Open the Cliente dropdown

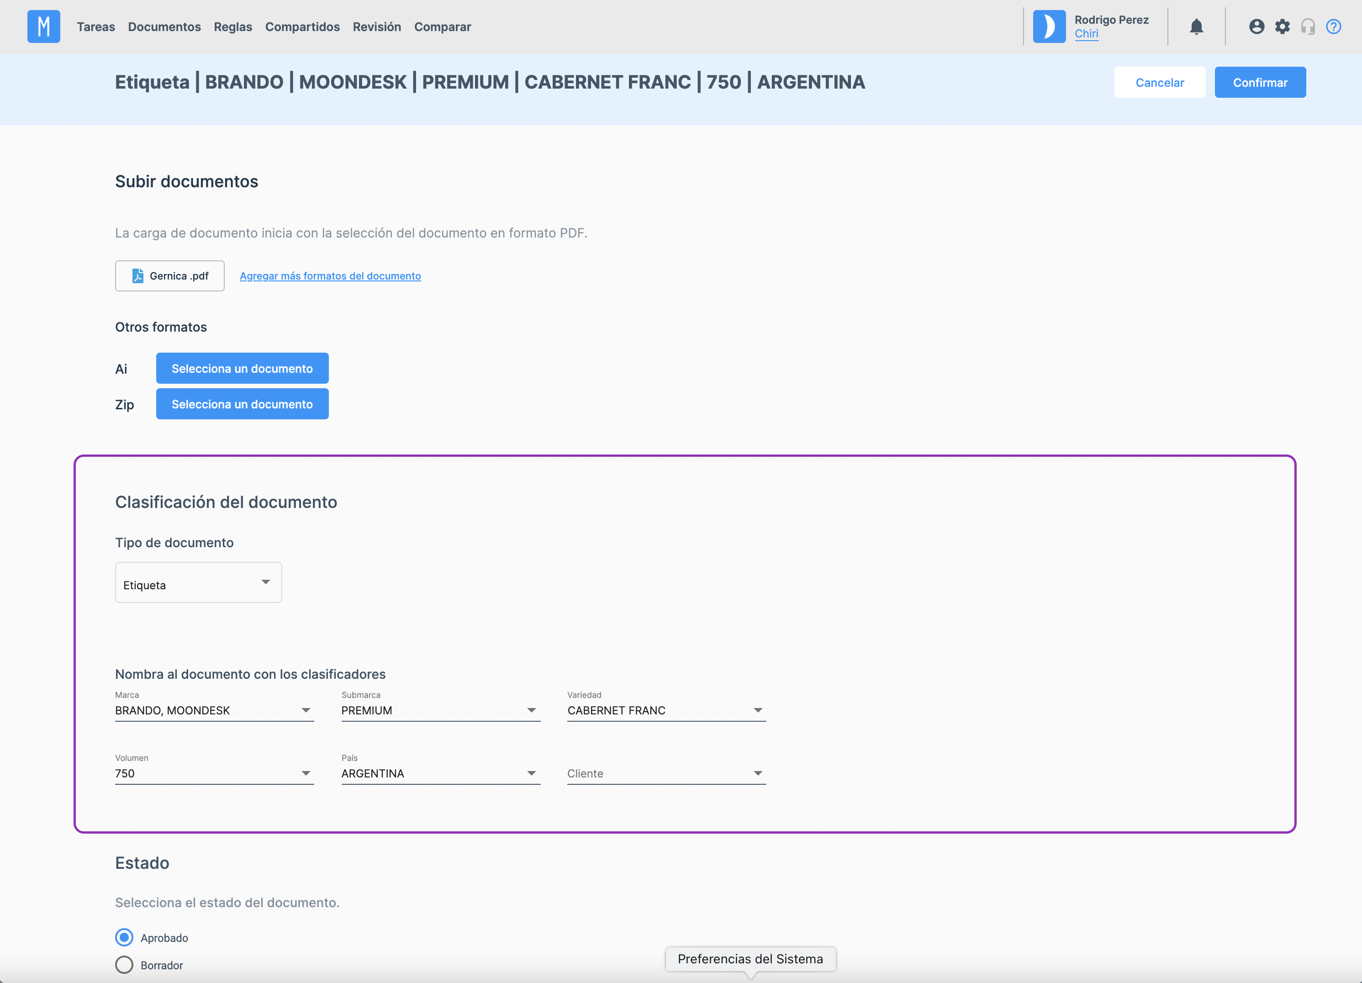point(666,774)
